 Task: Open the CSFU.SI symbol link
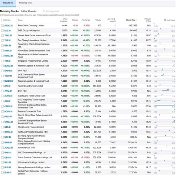point(9,106)
